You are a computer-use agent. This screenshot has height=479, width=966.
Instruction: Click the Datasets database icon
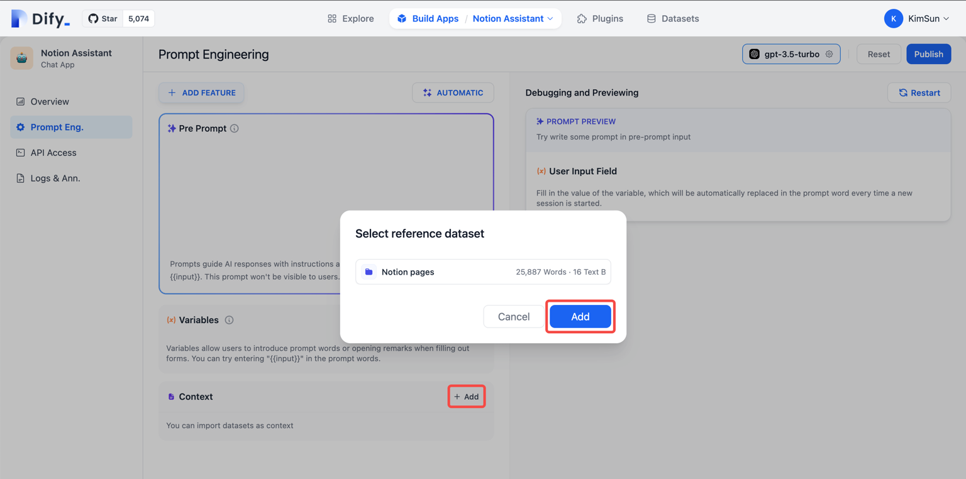[x=652, y=19]
